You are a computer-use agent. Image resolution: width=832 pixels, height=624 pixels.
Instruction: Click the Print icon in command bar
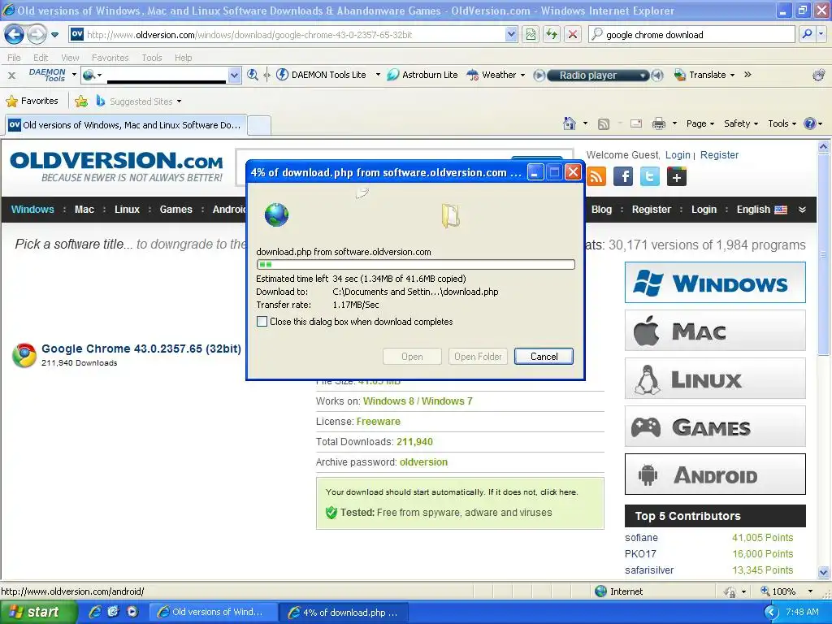[658, 123]
